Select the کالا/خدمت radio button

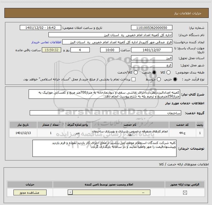pos(136,72)
